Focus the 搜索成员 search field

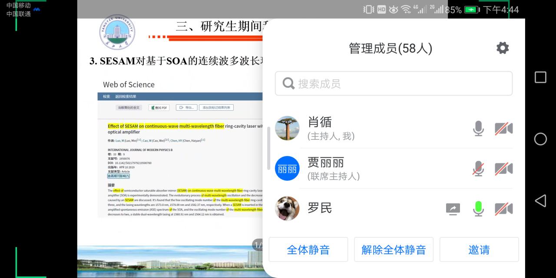(394, 83)
